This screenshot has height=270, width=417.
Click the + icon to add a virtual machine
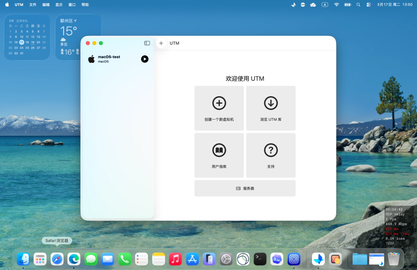click(161, 43)
